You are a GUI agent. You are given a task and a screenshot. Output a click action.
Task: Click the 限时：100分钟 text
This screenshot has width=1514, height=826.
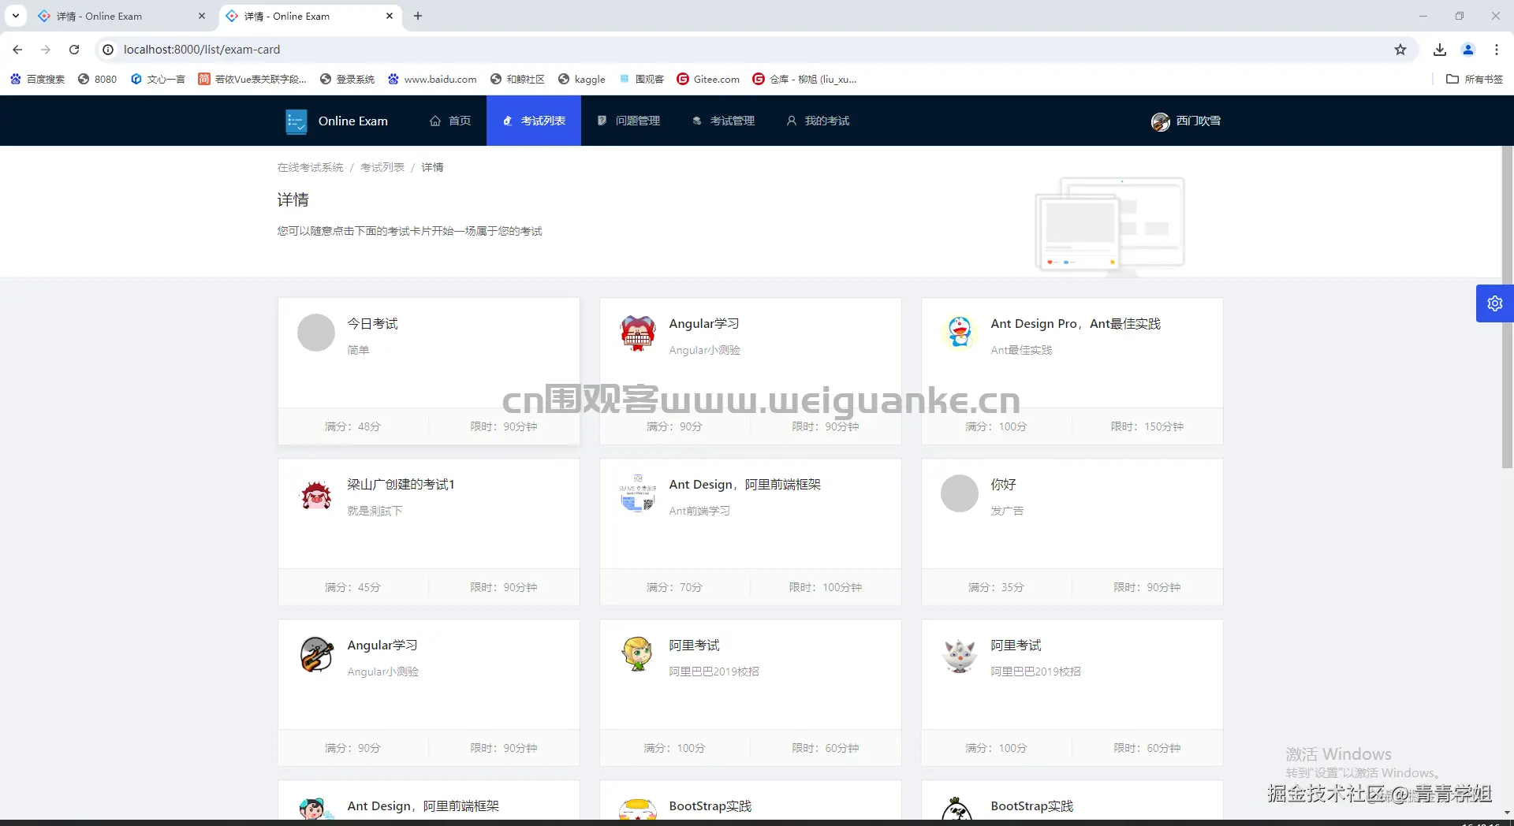[826, 587]
